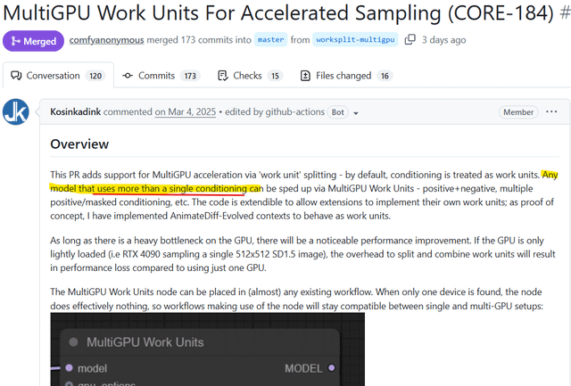The height and width of the screenshot is (386, 571).
Task: Open comfyanonymous user profile link
Action: [x=107, y=40]
